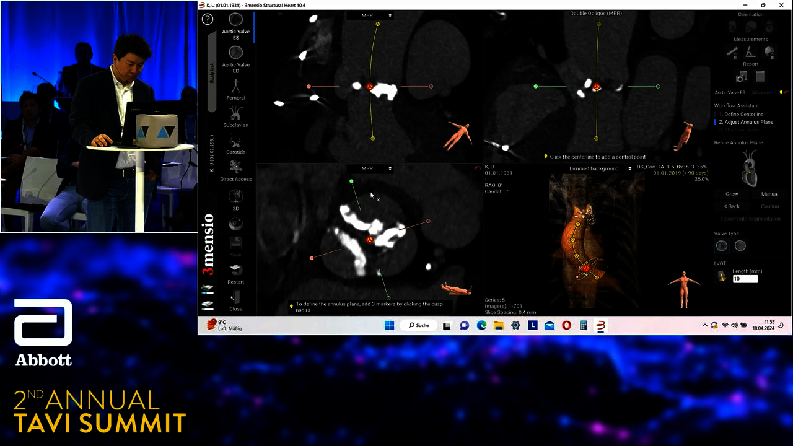Open the 3mensio taskbar icon
Viewport: 793px width, 446px height.
point(600,325)
